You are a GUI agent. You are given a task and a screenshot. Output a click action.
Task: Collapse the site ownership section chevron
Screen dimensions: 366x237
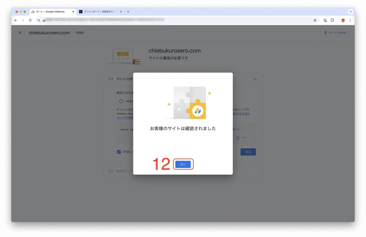tap(255, 79)
